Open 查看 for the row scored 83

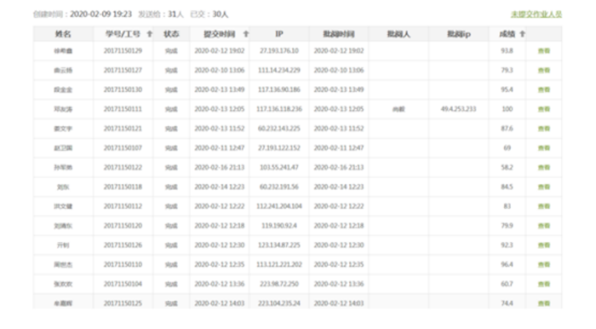click(x=544, y=206)
